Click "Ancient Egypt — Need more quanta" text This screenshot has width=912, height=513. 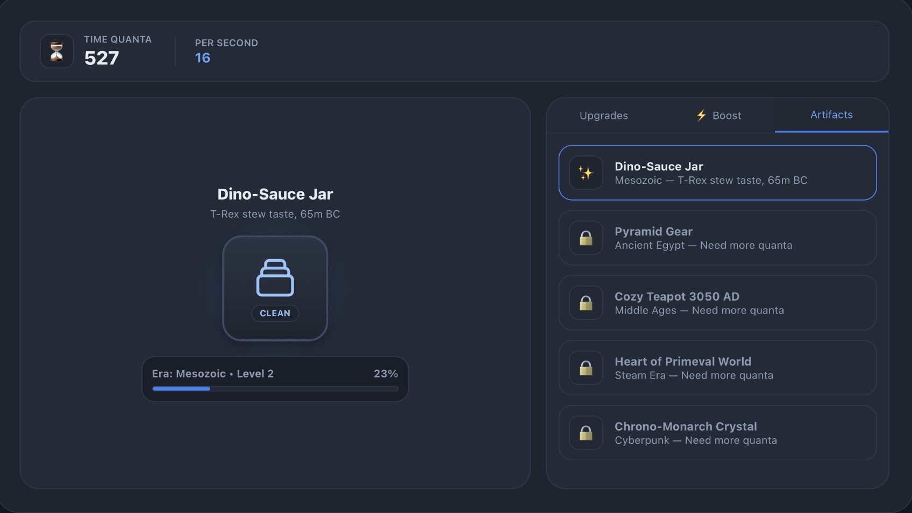[x=703, y=246]
